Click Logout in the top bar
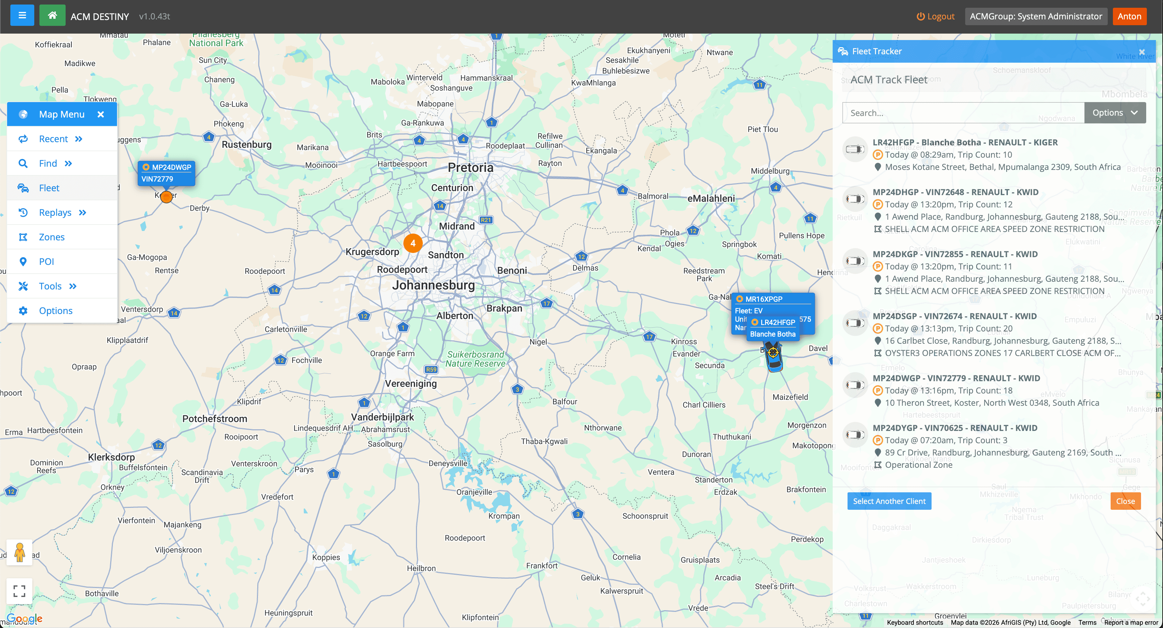Viewport: 1163px width, 628px height. click(935, 16)
